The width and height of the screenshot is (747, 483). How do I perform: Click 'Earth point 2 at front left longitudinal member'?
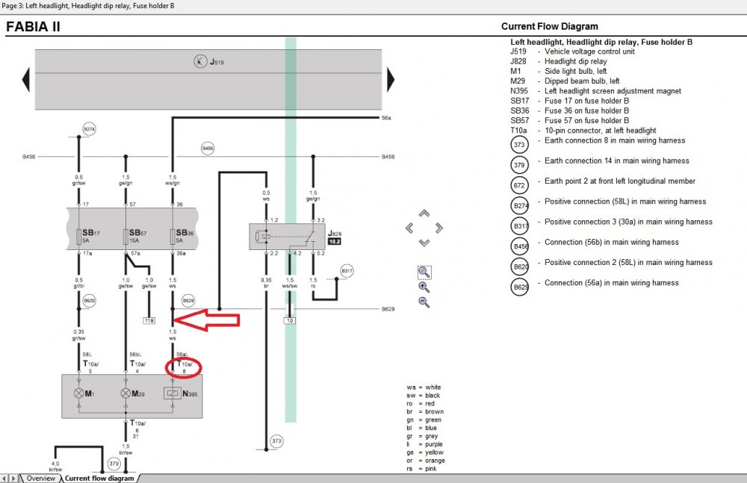tap(620, 181)
